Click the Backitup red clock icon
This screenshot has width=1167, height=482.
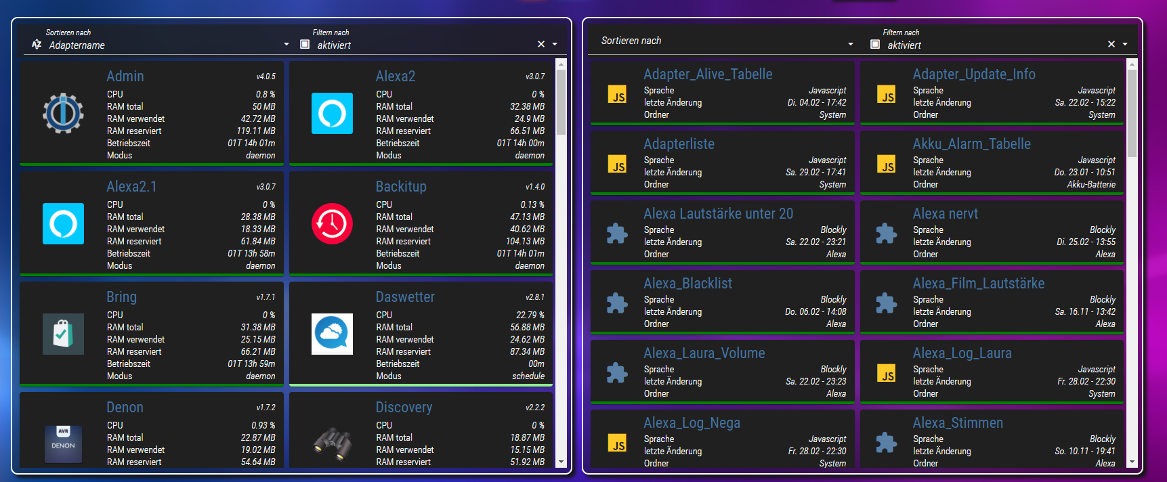(x=332, y=223)
